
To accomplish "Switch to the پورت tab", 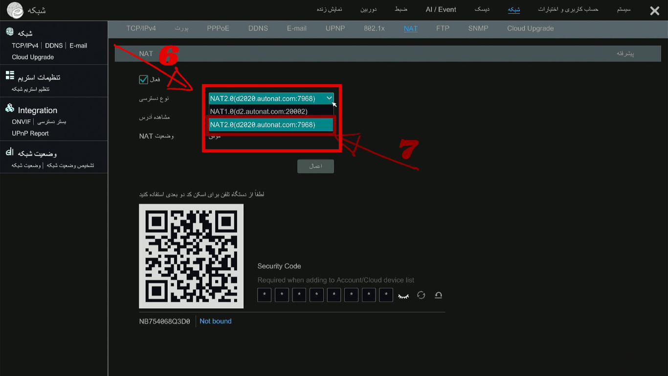I will (x=181, y=28).
